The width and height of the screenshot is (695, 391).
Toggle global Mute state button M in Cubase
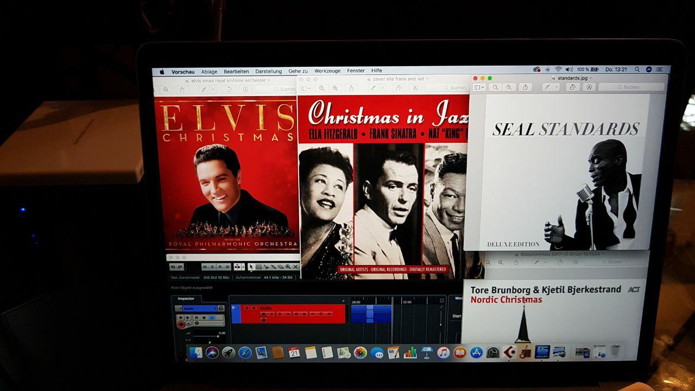coord(205,267)
